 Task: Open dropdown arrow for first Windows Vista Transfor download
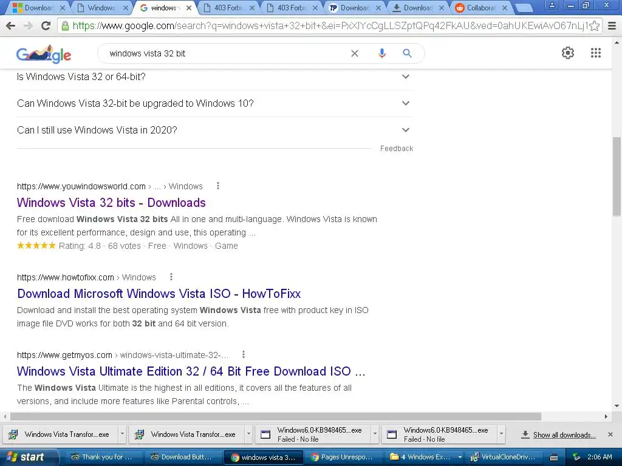click(x=122, y=434)
